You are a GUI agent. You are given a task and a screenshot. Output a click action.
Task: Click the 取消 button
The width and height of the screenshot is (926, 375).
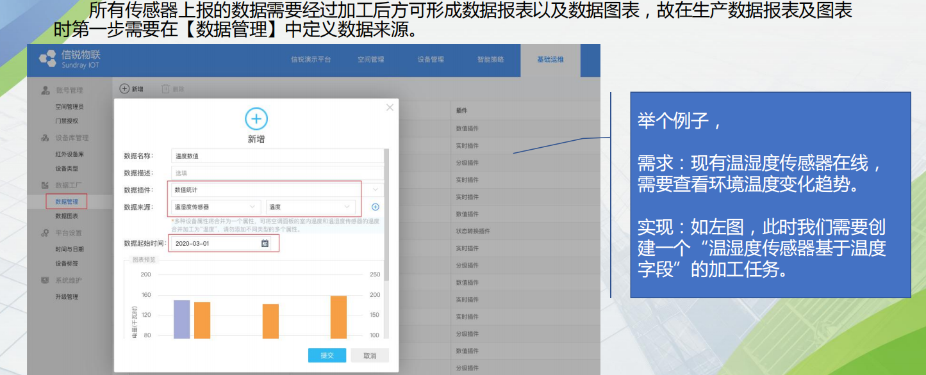point(370,355)
